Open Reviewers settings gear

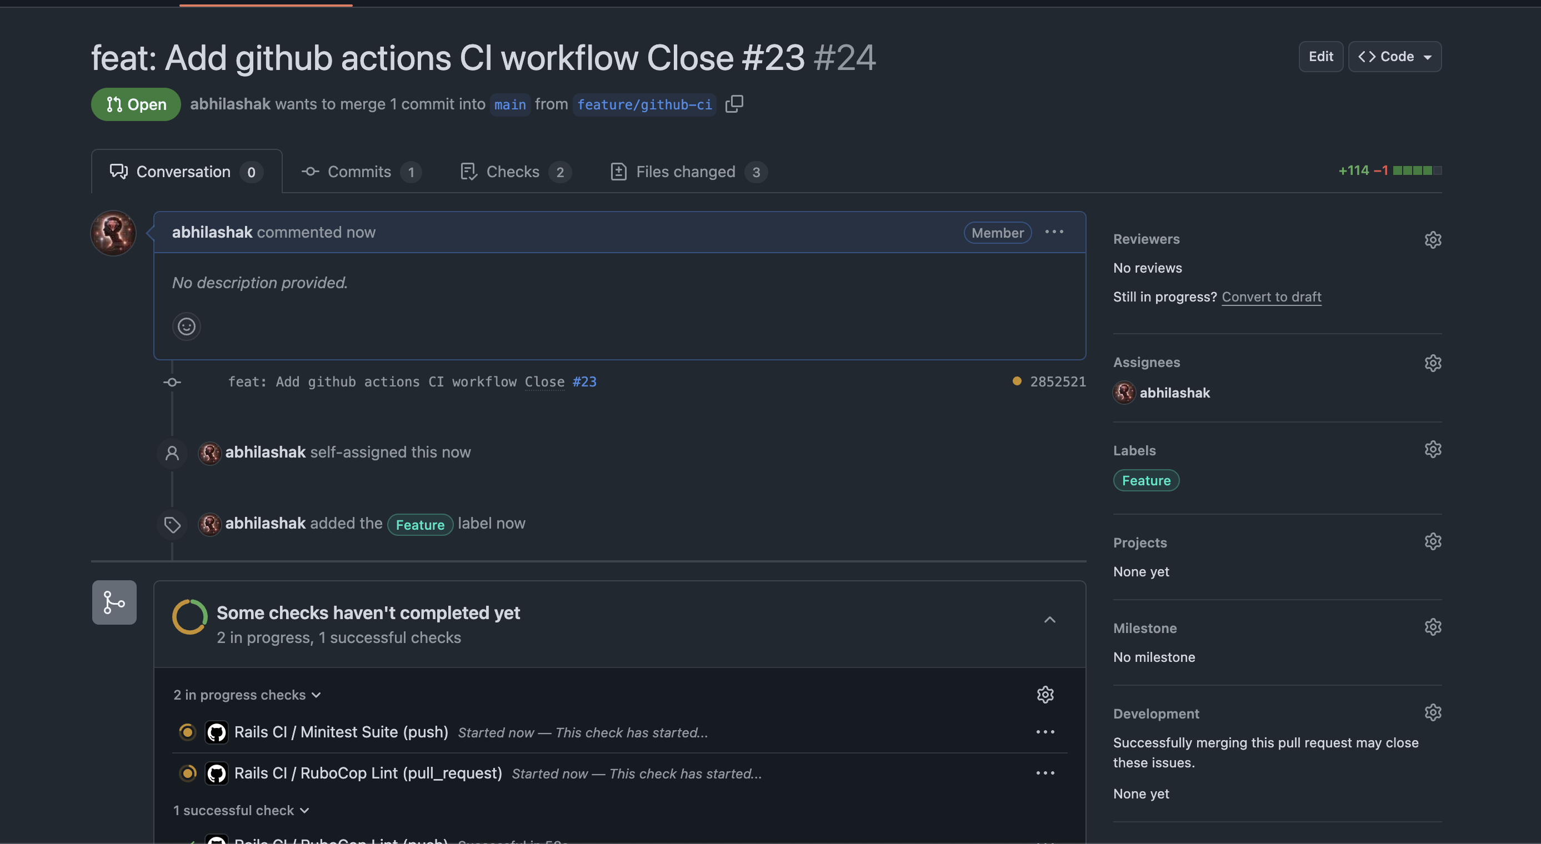pos(1432,240)
